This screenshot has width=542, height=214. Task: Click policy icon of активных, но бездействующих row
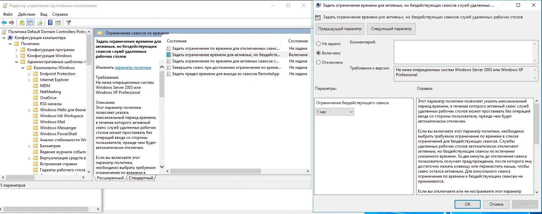[x=169, y=55]
